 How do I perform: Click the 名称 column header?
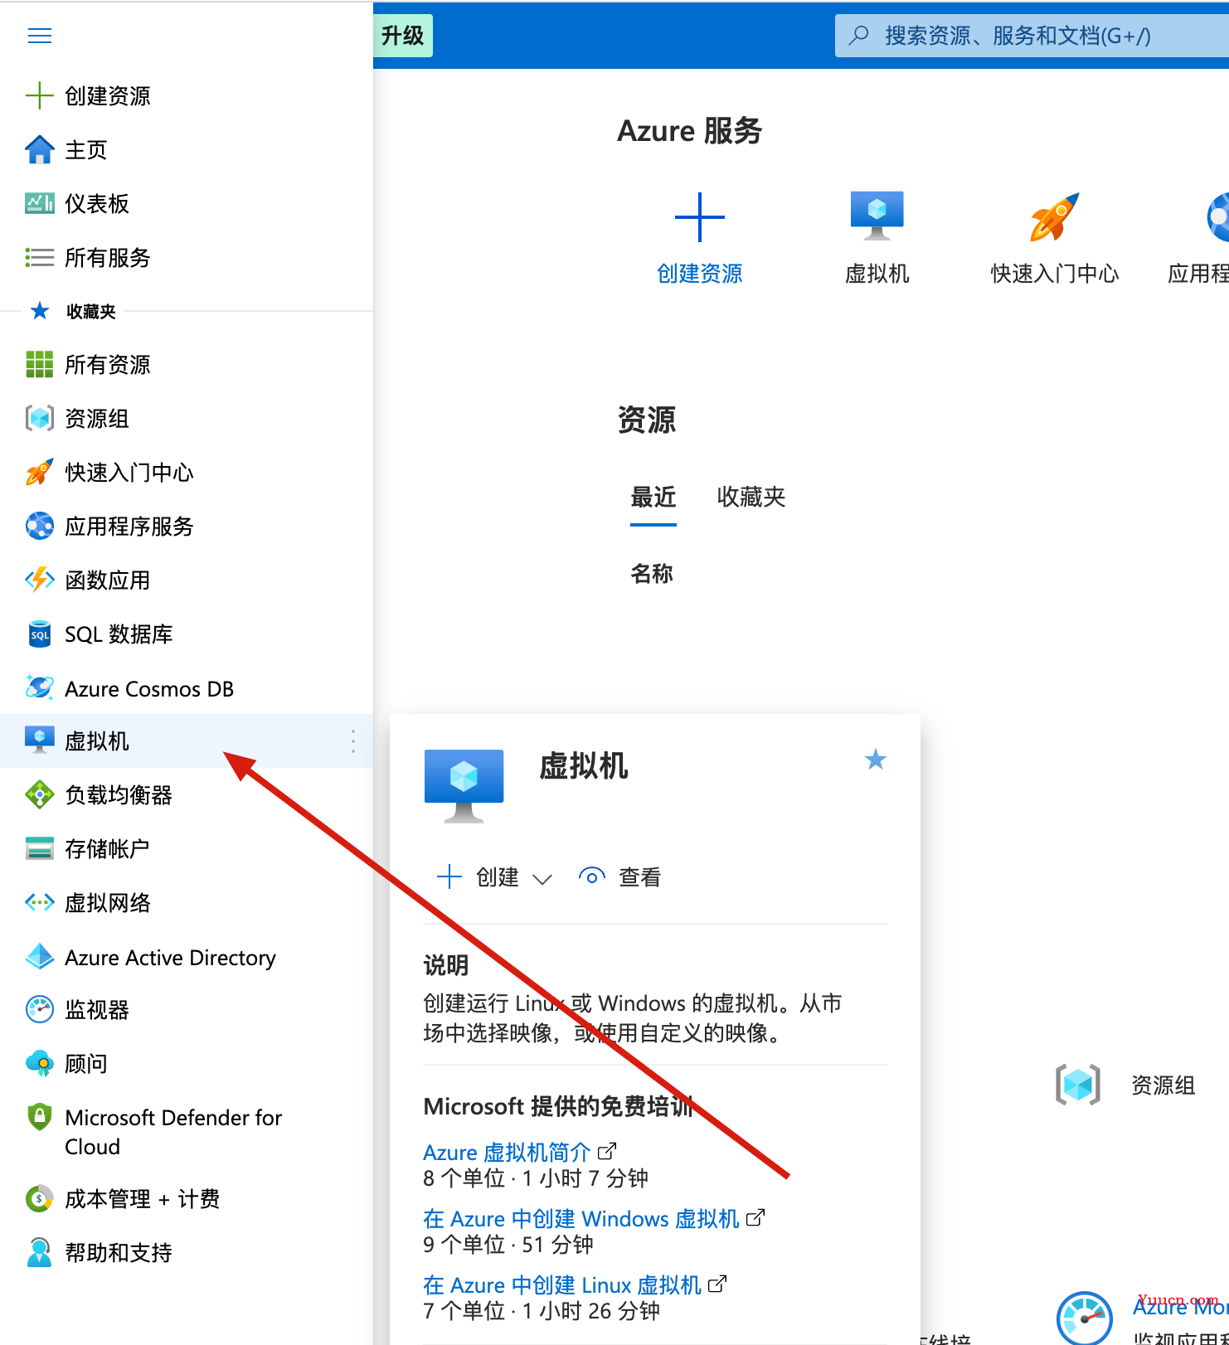pyautogui.click(x=652, y=573)
